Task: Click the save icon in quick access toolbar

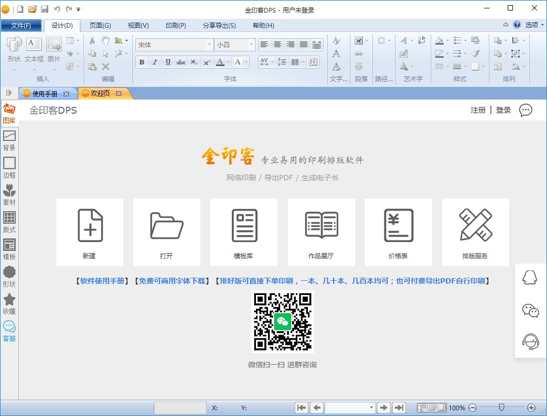Action: pos(45,9)
